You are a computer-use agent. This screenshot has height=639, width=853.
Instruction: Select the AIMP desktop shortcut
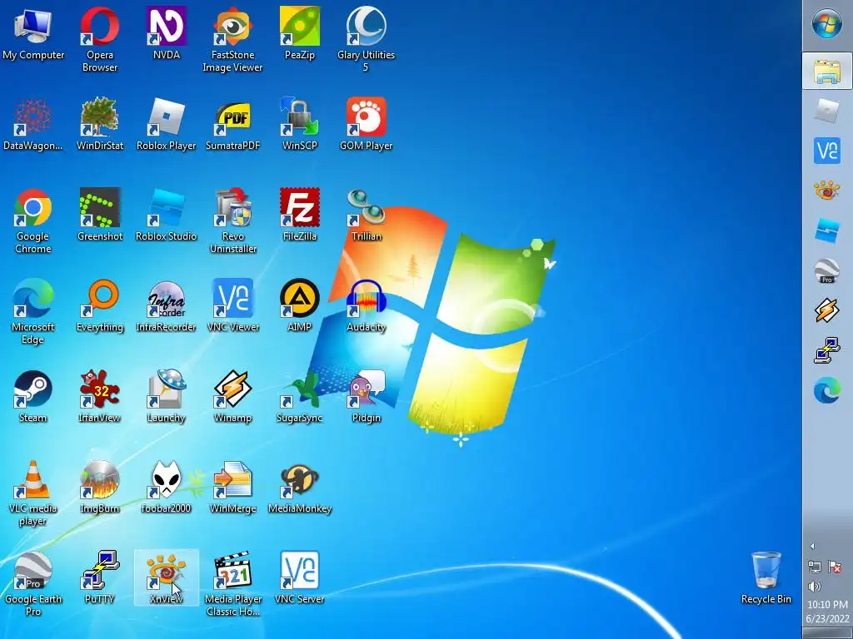299,306
